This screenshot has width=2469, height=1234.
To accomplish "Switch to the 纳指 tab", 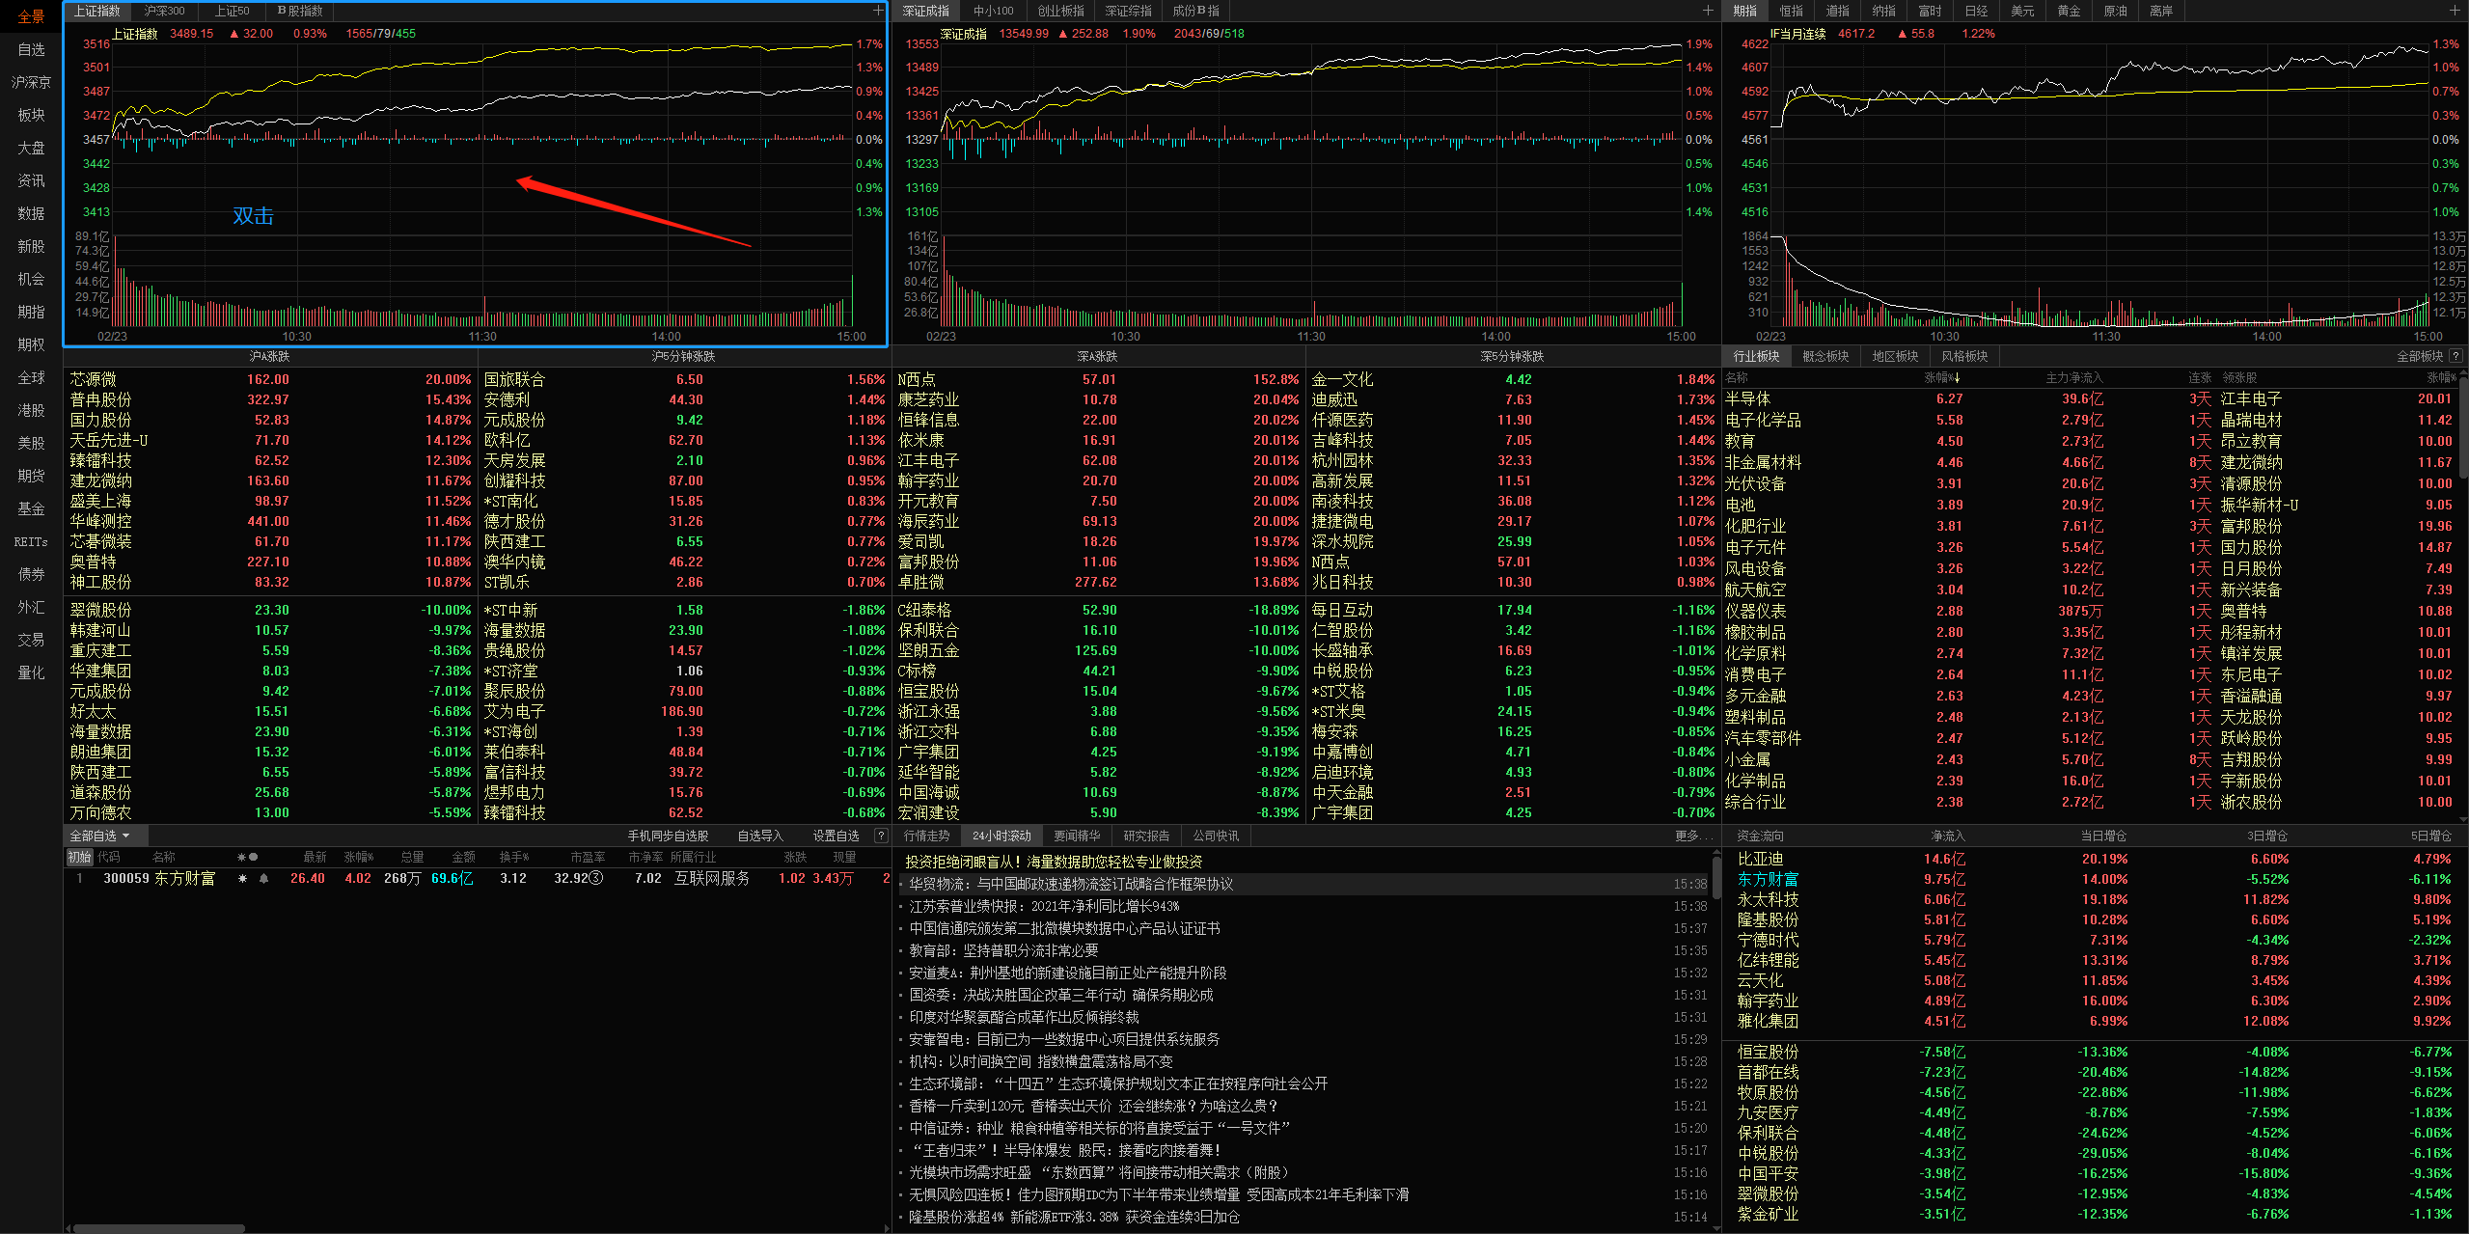I will click(1883, 11).
